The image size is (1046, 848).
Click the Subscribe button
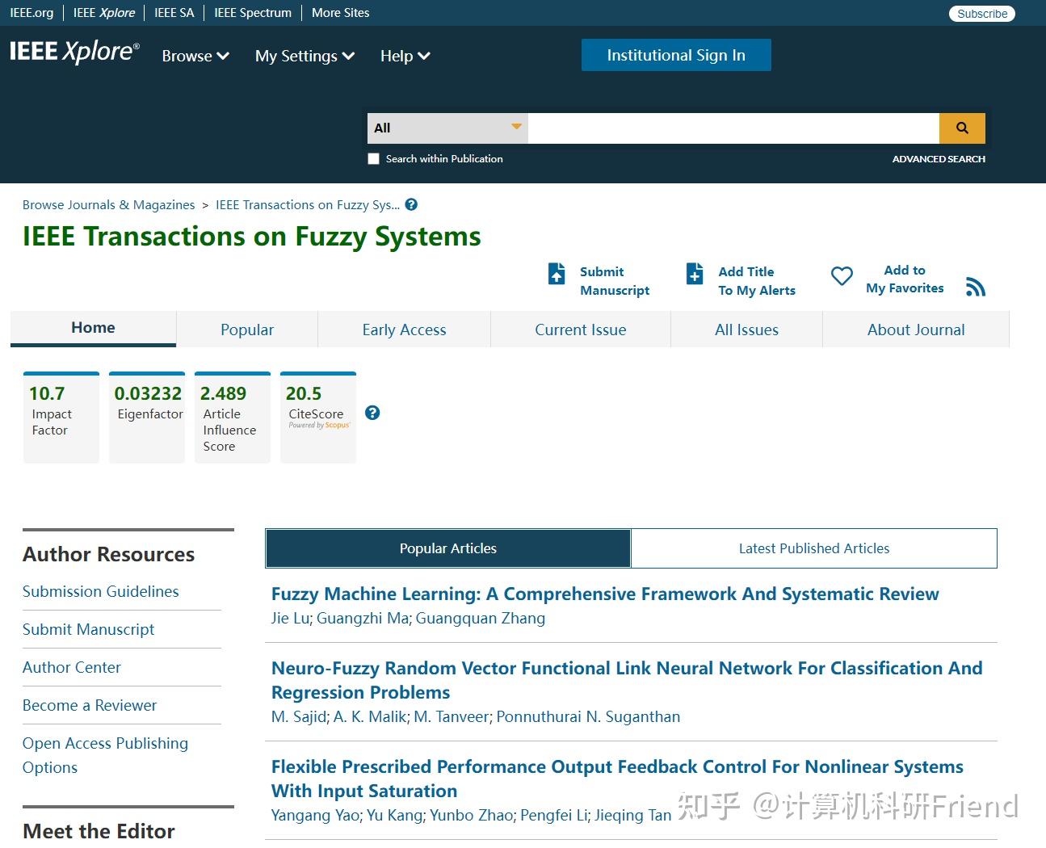(981, 14)
